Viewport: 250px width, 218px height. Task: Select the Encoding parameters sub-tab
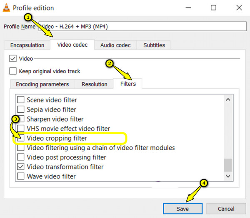tap(42, 84)
